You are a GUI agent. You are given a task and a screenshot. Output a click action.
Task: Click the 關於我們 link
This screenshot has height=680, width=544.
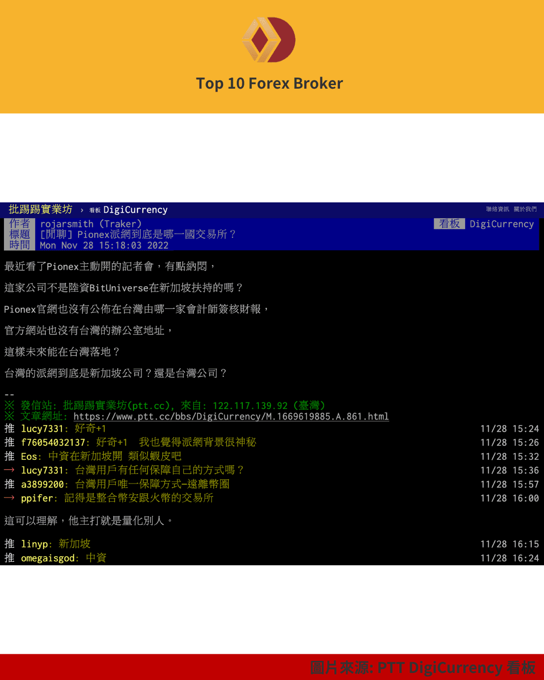525,209
